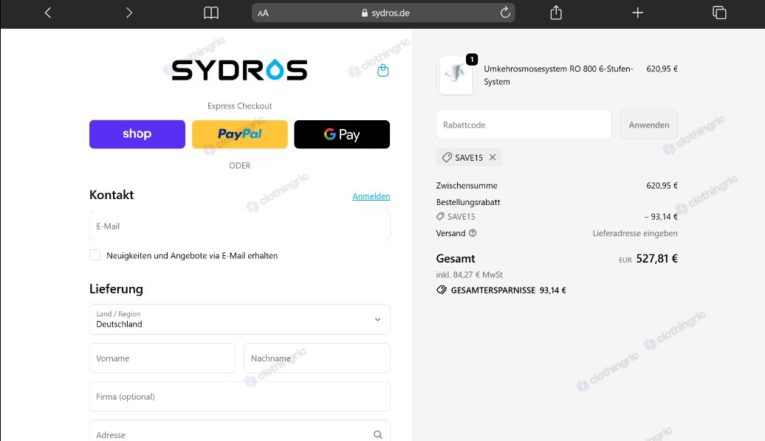Show shipping info help icon next to Versand

point(473,233)
